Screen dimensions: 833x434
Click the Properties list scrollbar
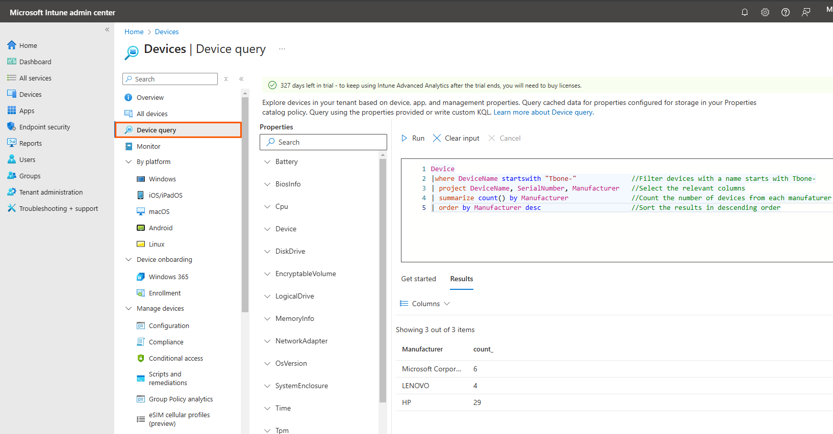(x=383, y=280)
